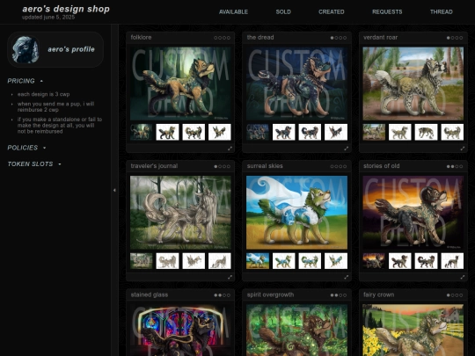Click the aero's design shop title
Image resolution: width=475 pixels, height=356 pixels.
click(66, 9)
